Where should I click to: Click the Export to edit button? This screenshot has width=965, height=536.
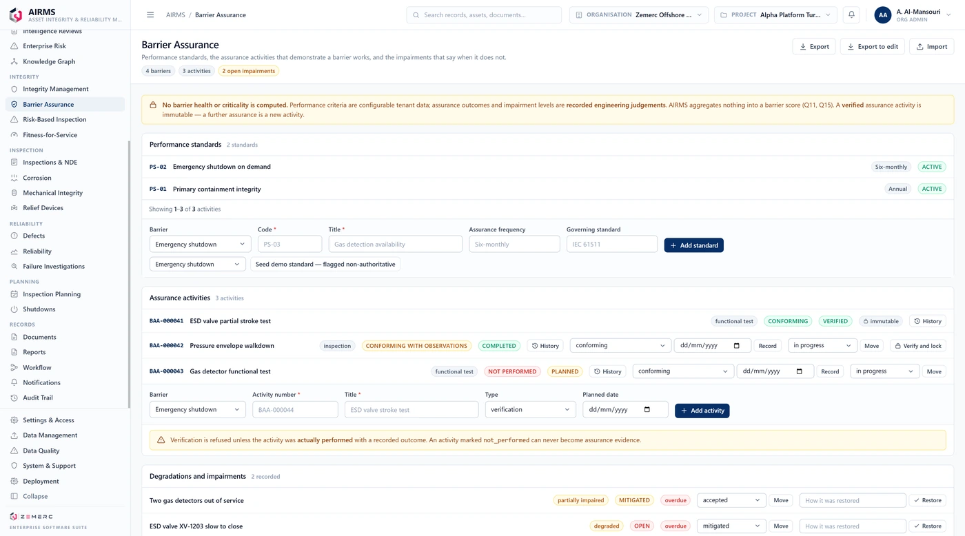point(873,46)
